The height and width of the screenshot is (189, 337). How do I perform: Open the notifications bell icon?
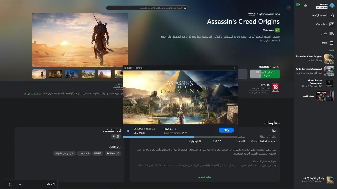coord(298,6)
